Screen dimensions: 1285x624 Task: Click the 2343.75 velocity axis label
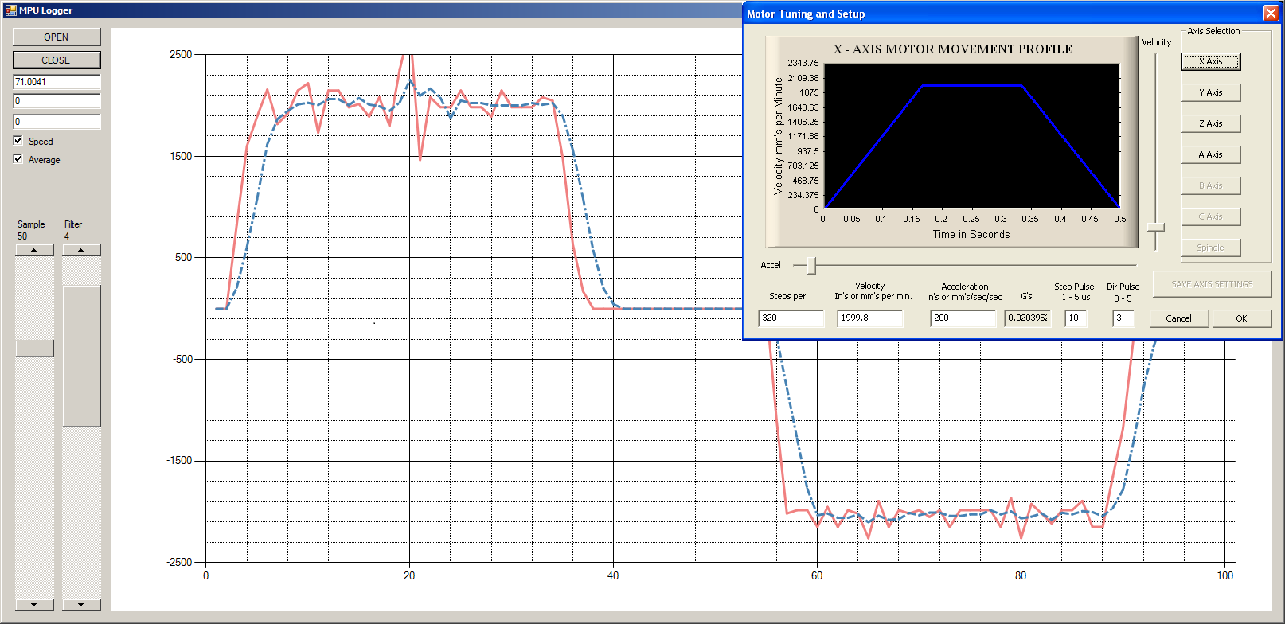point(803,63)
